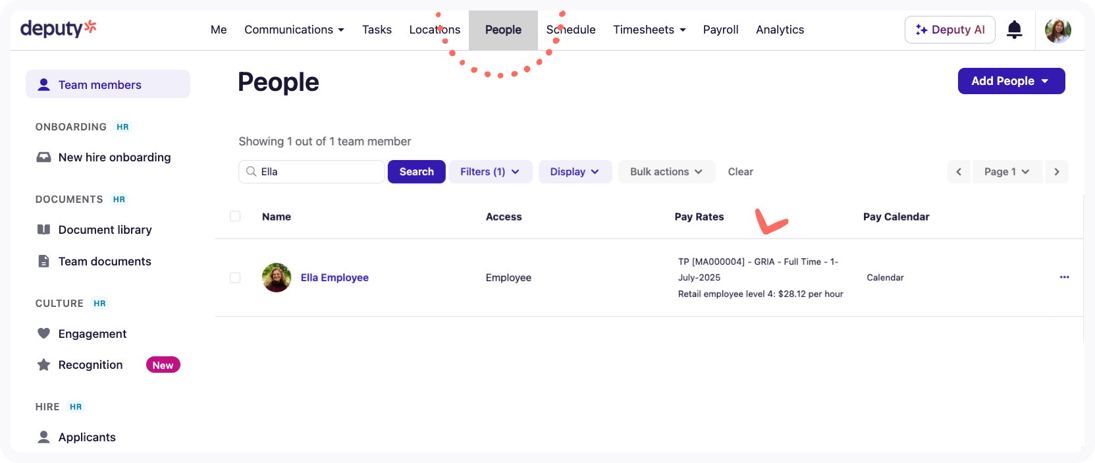1095x463 pixels.
Task: Open Ella Employee's profile link
Action: (x=334, y=277)
